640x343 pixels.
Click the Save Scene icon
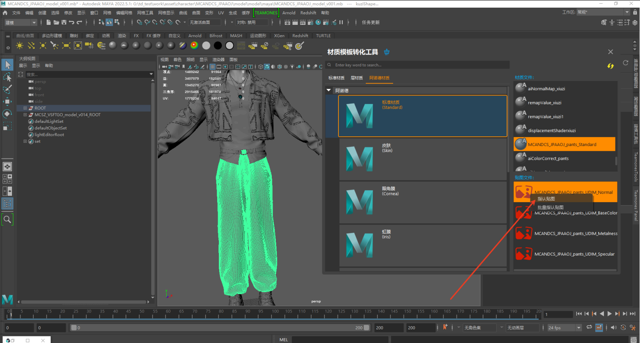tap(64, 22)
